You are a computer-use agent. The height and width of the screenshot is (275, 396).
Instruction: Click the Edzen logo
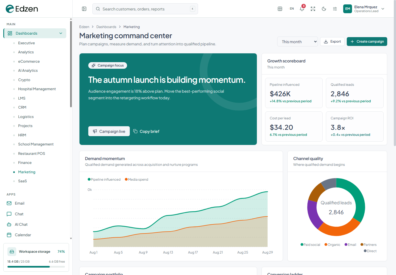pos(22,9)
